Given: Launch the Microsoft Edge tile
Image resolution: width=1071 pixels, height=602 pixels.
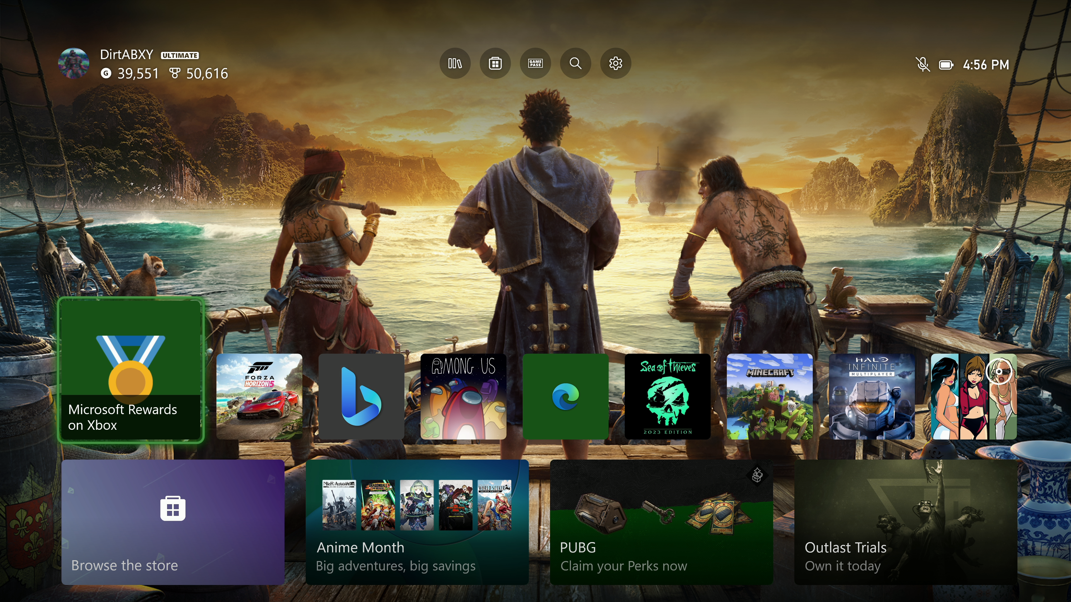Looking at the screenshot, I should click(x=565, y=396).
